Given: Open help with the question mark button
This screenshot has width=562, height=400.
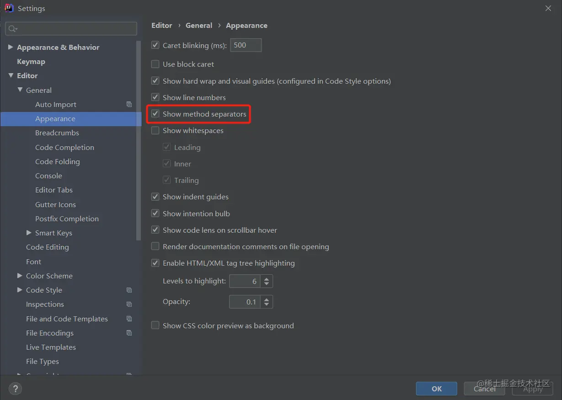Looking at the screenshot, I should click(x=15, y=389).
